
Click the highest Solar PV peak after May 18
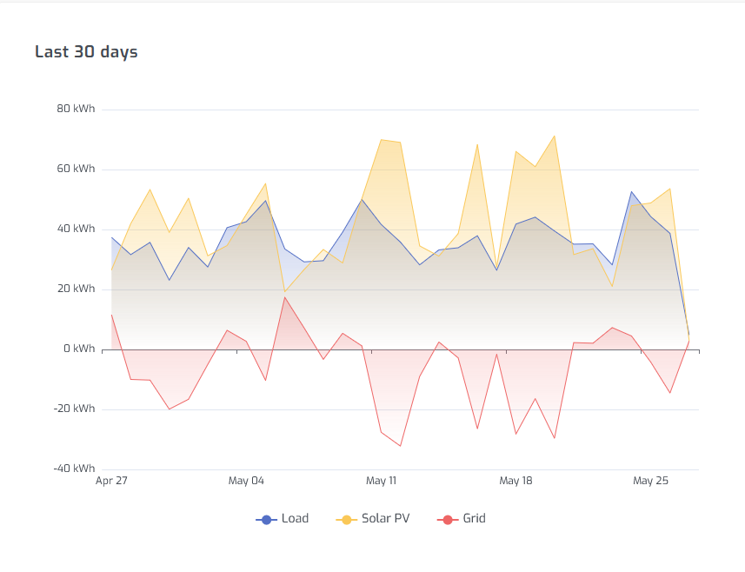pos(554,136)
